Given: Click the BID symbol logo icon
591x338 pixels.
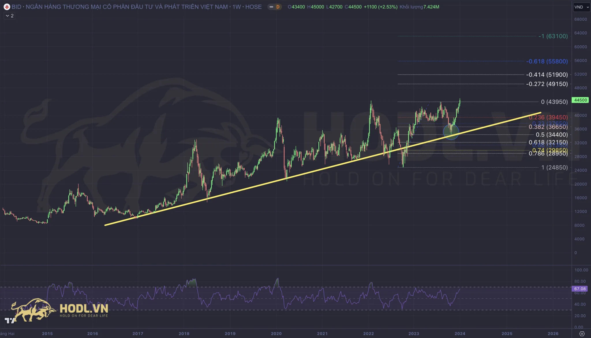Looking at the screenshot, I should tap(7, 7).
